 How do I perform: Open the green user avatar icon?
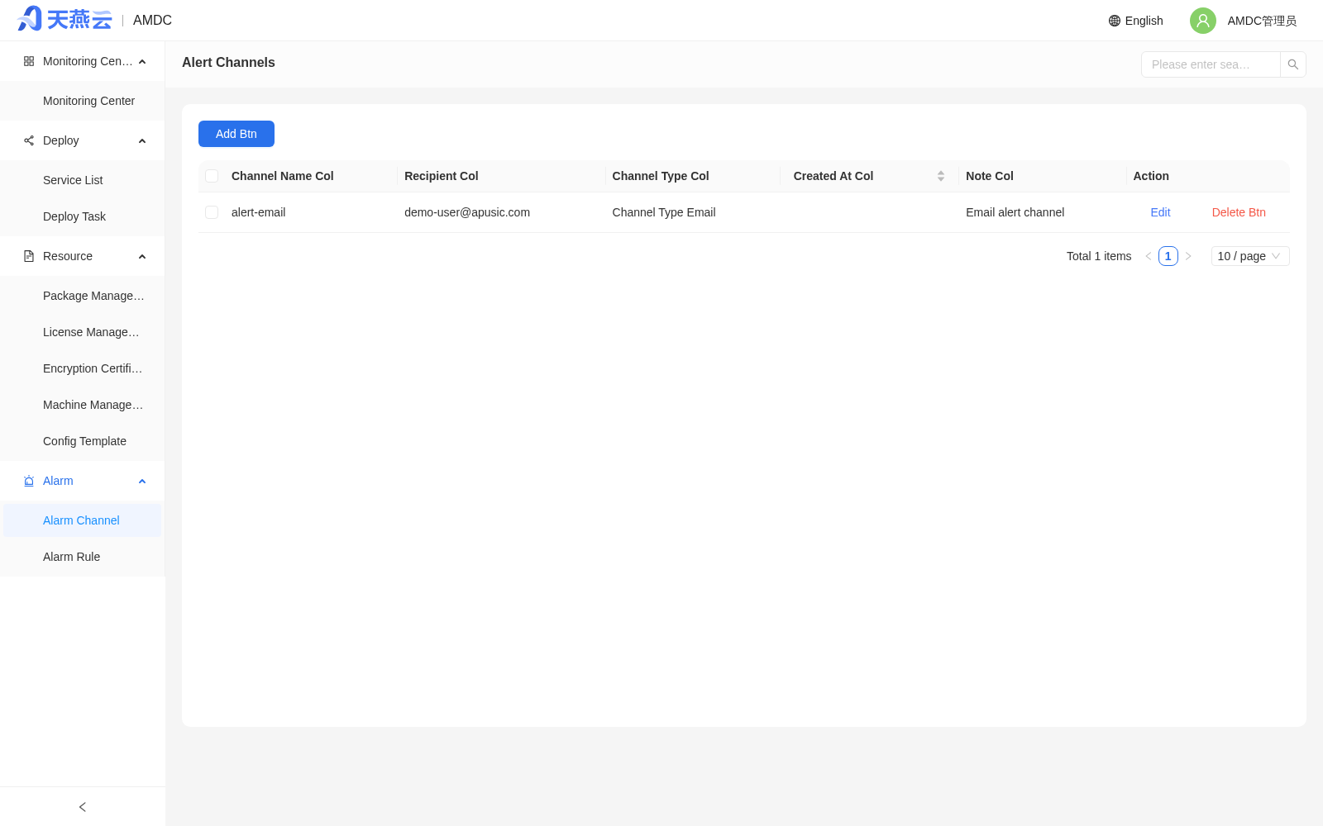1203,21
